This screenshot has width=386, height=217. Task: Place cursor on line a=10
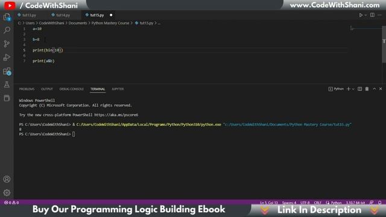[37, 29]
